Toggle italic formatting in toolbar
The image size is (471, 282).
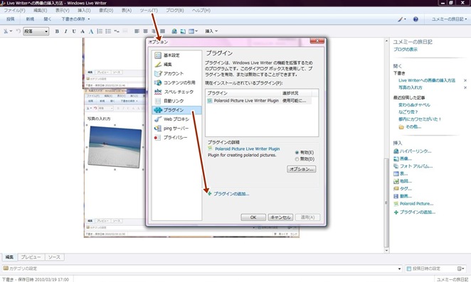65,31
